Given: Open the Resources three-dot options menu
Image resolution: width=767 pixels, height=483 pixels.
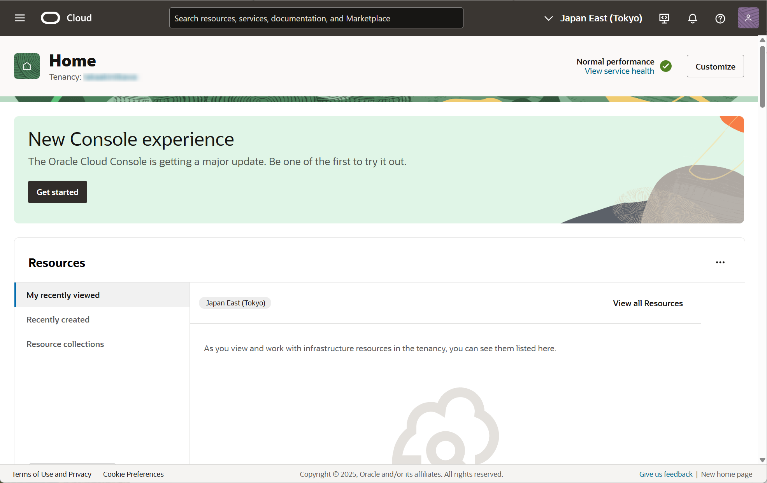Looking at the screenshot, I should pyautogui.click(x=720, y=262).
